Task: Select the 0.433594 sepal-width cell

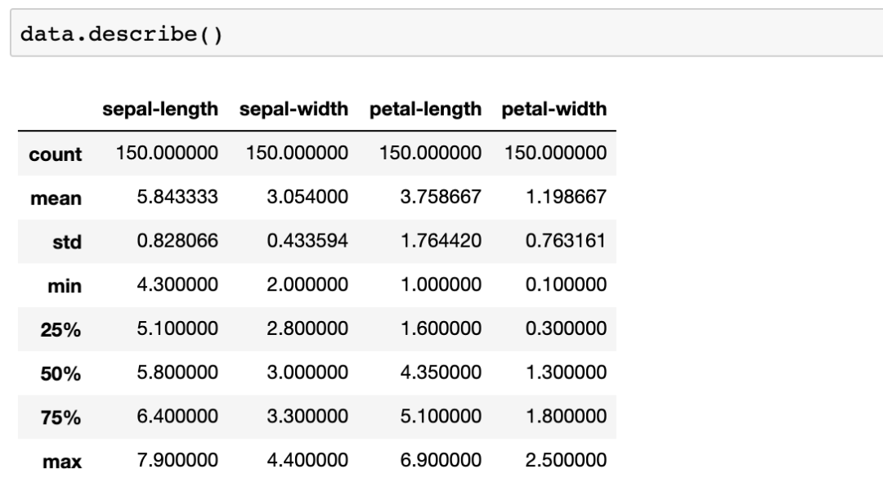Action: pos(307,240)
